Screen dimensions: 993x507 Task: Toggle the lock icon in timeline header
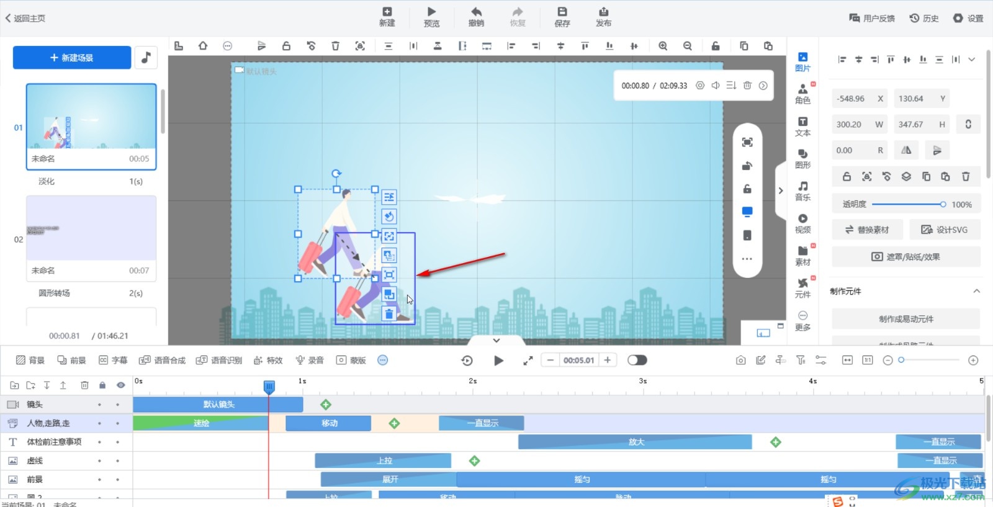tap(102, 385)
